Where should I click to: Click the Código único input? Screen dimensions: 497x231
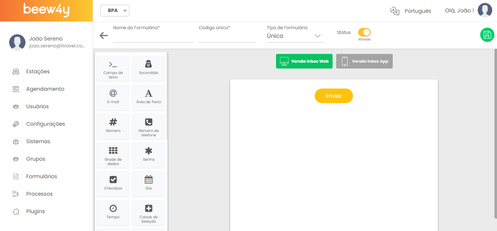[227, 37]
